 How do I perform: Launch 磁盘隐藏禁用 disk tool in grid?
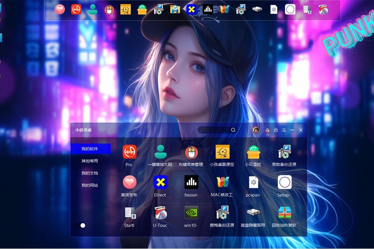tap(253, 213)
